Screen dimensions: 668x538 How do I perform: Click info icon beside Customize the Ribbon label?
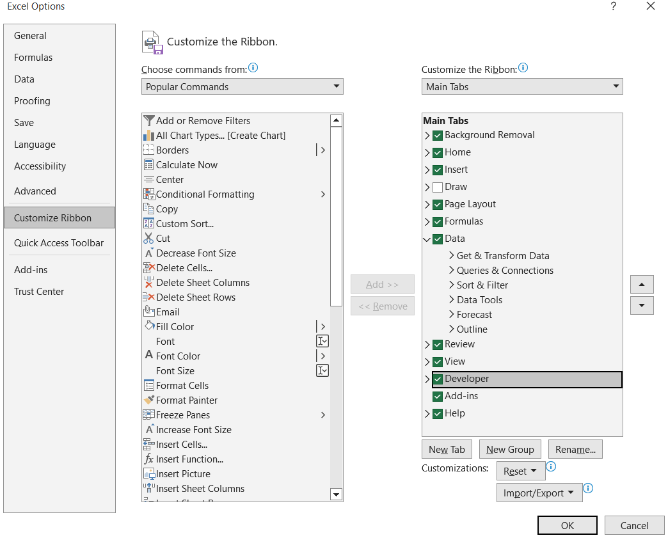[x=523, y=68]
